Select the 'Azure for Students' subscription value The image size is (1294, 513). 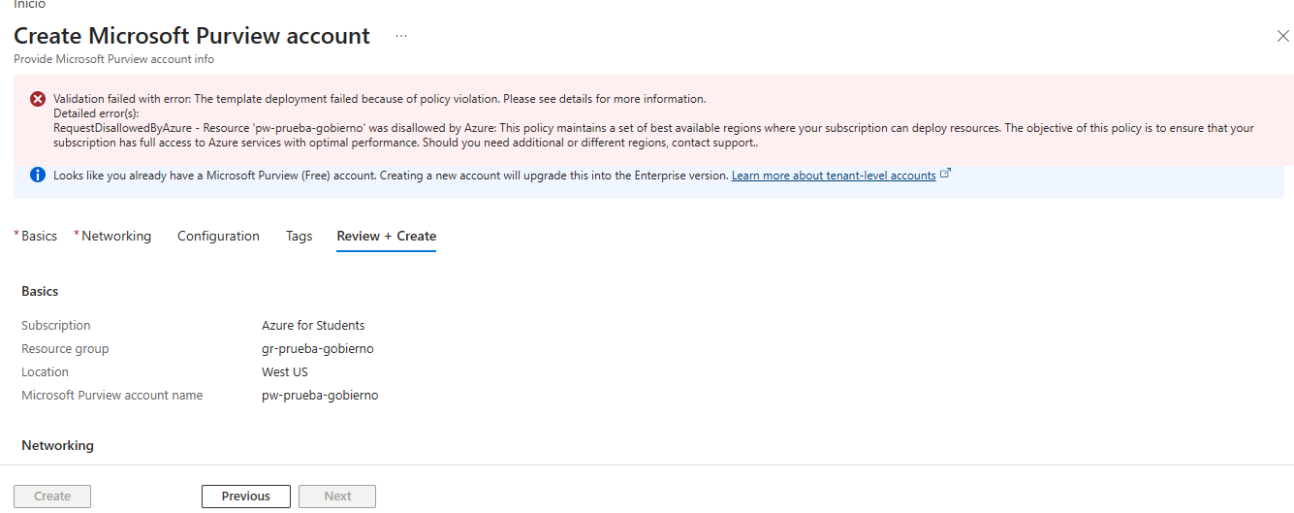(313, 326)
